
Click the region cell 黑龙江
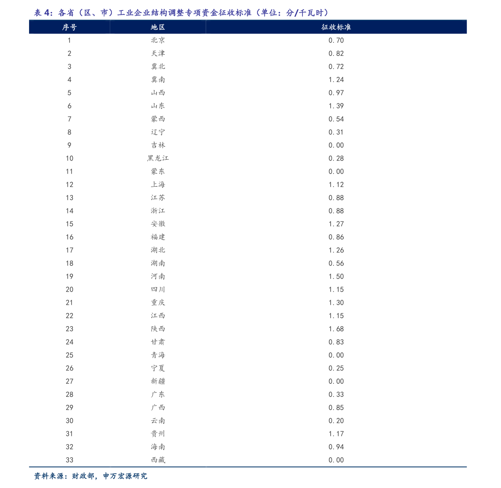pyautogui.click(x=158, y=158)
